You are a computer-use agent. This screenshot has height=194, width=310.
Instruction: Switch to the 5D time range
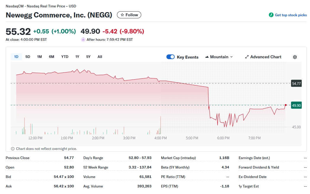28,57
